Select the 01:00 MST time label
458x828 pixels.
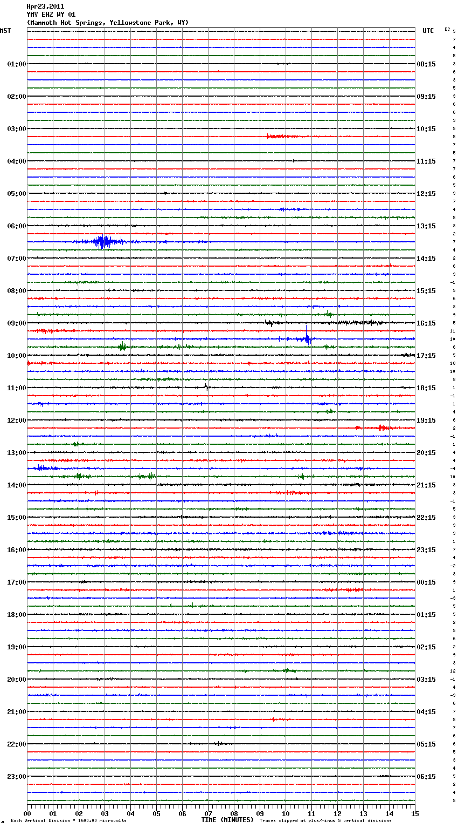coord(17,64)
